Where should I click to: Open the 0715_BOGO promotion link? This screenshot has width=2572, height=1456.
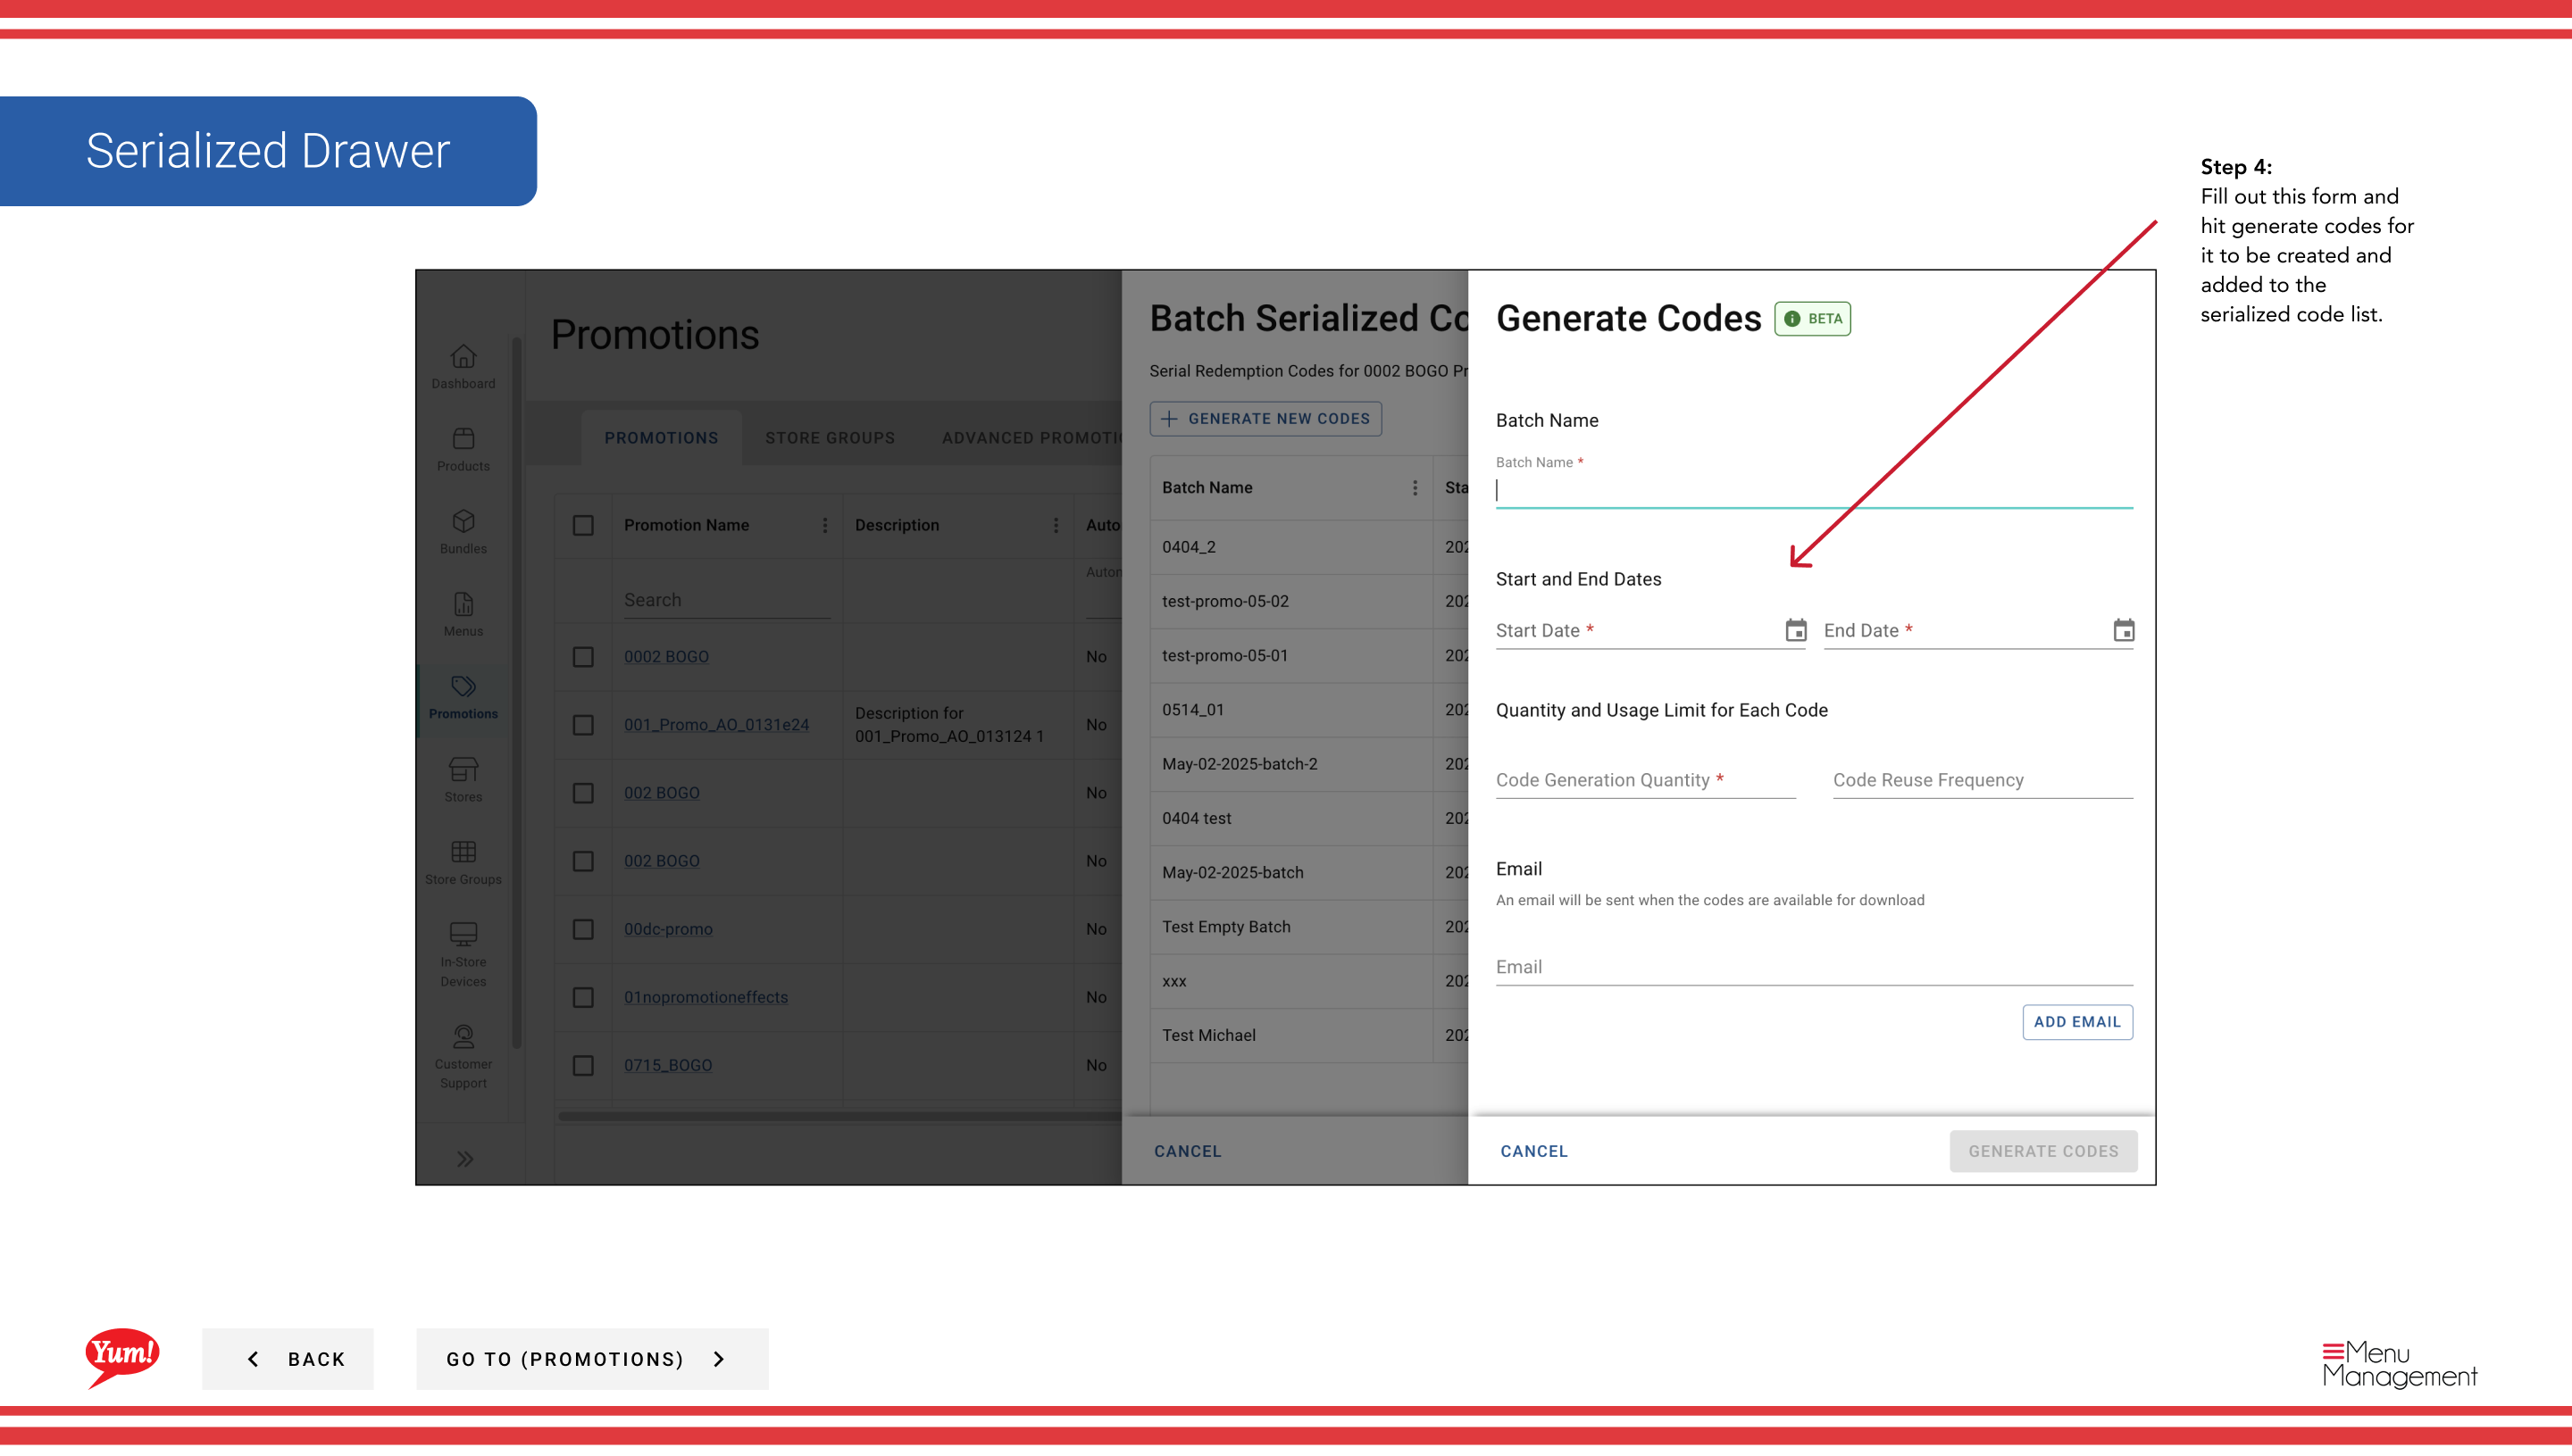[668, 1065]
